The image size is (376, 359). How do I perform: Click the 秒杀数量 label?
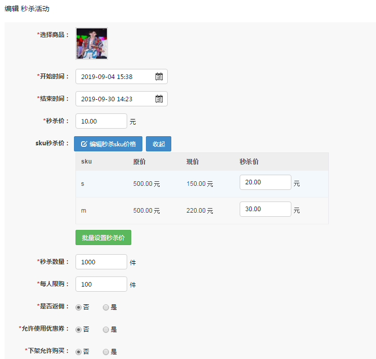click(53, 261)
